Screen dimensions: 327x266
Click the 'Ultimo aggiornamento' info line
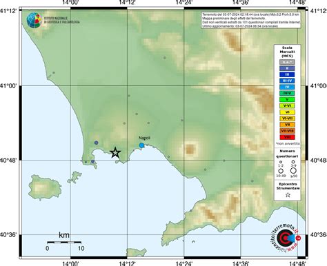click(x=240, y=26)
